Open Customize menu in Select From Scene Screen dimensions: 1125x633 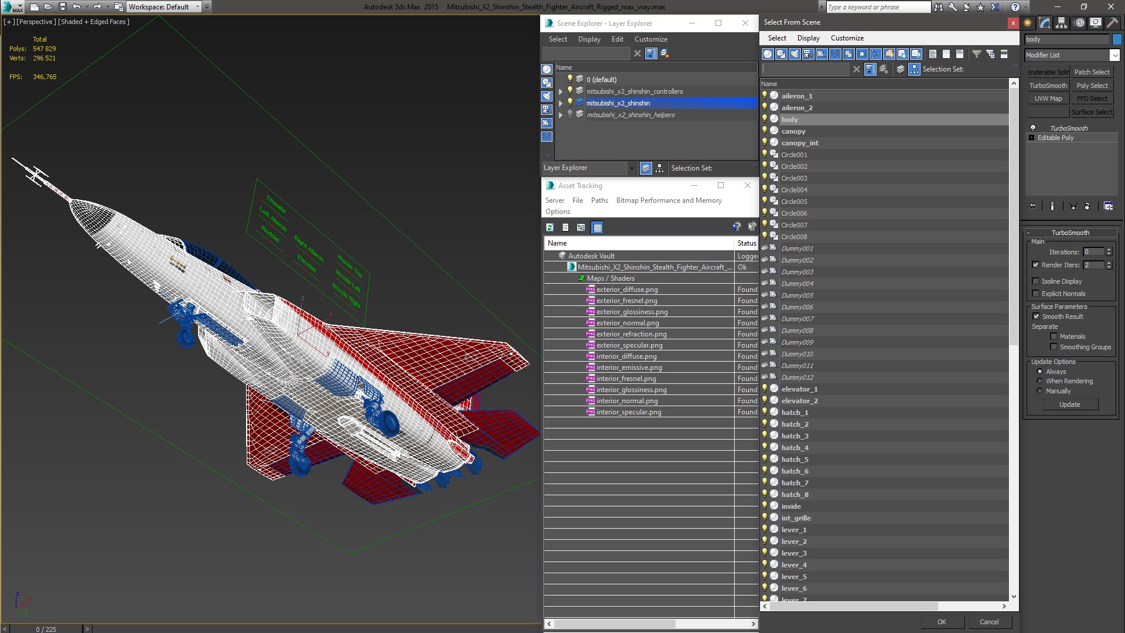click(847, 38)
